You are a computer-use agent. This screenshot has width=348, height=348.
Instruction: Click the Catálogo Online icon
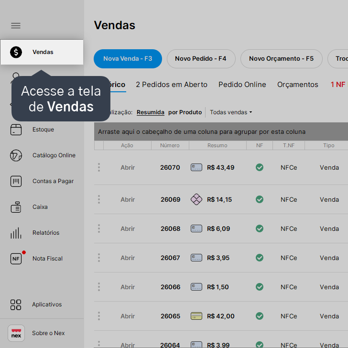pyautogui.click(x=16, y=155)
